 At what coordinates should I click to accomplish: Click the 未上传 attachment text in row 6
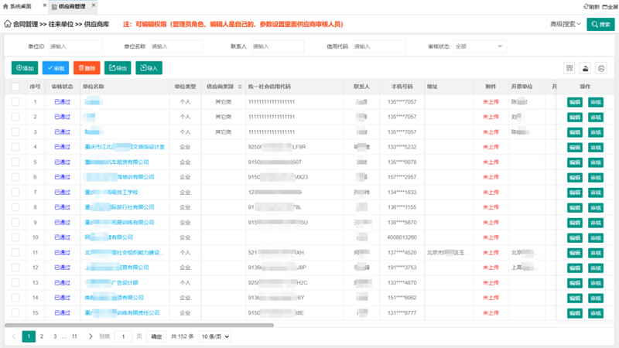click(x=491, y=177)
